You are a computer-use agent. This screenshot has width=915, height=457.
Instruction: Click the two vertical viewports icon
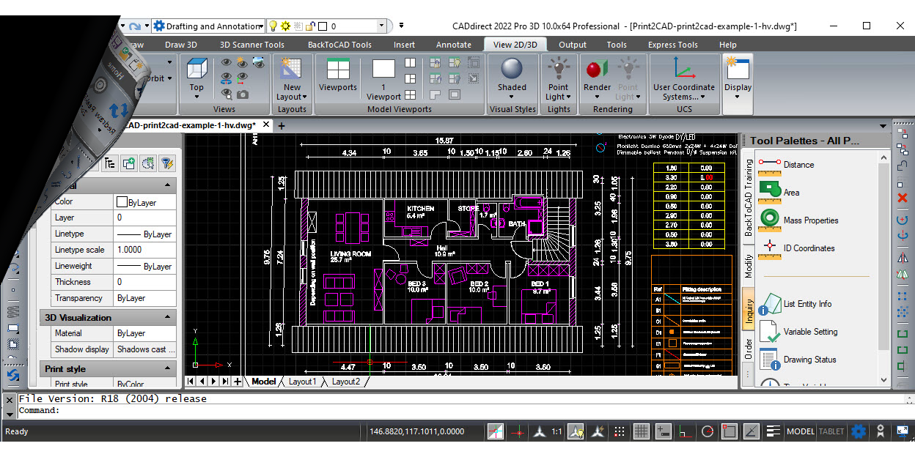[410, 63]
